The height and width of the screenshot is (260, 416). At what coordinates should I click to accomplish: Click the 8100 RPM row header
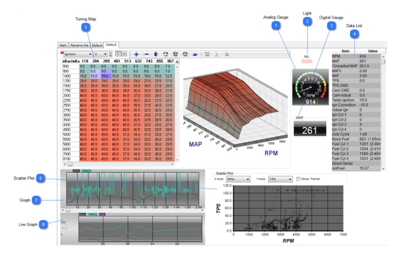pyautogui.click(x=71, y=159)
